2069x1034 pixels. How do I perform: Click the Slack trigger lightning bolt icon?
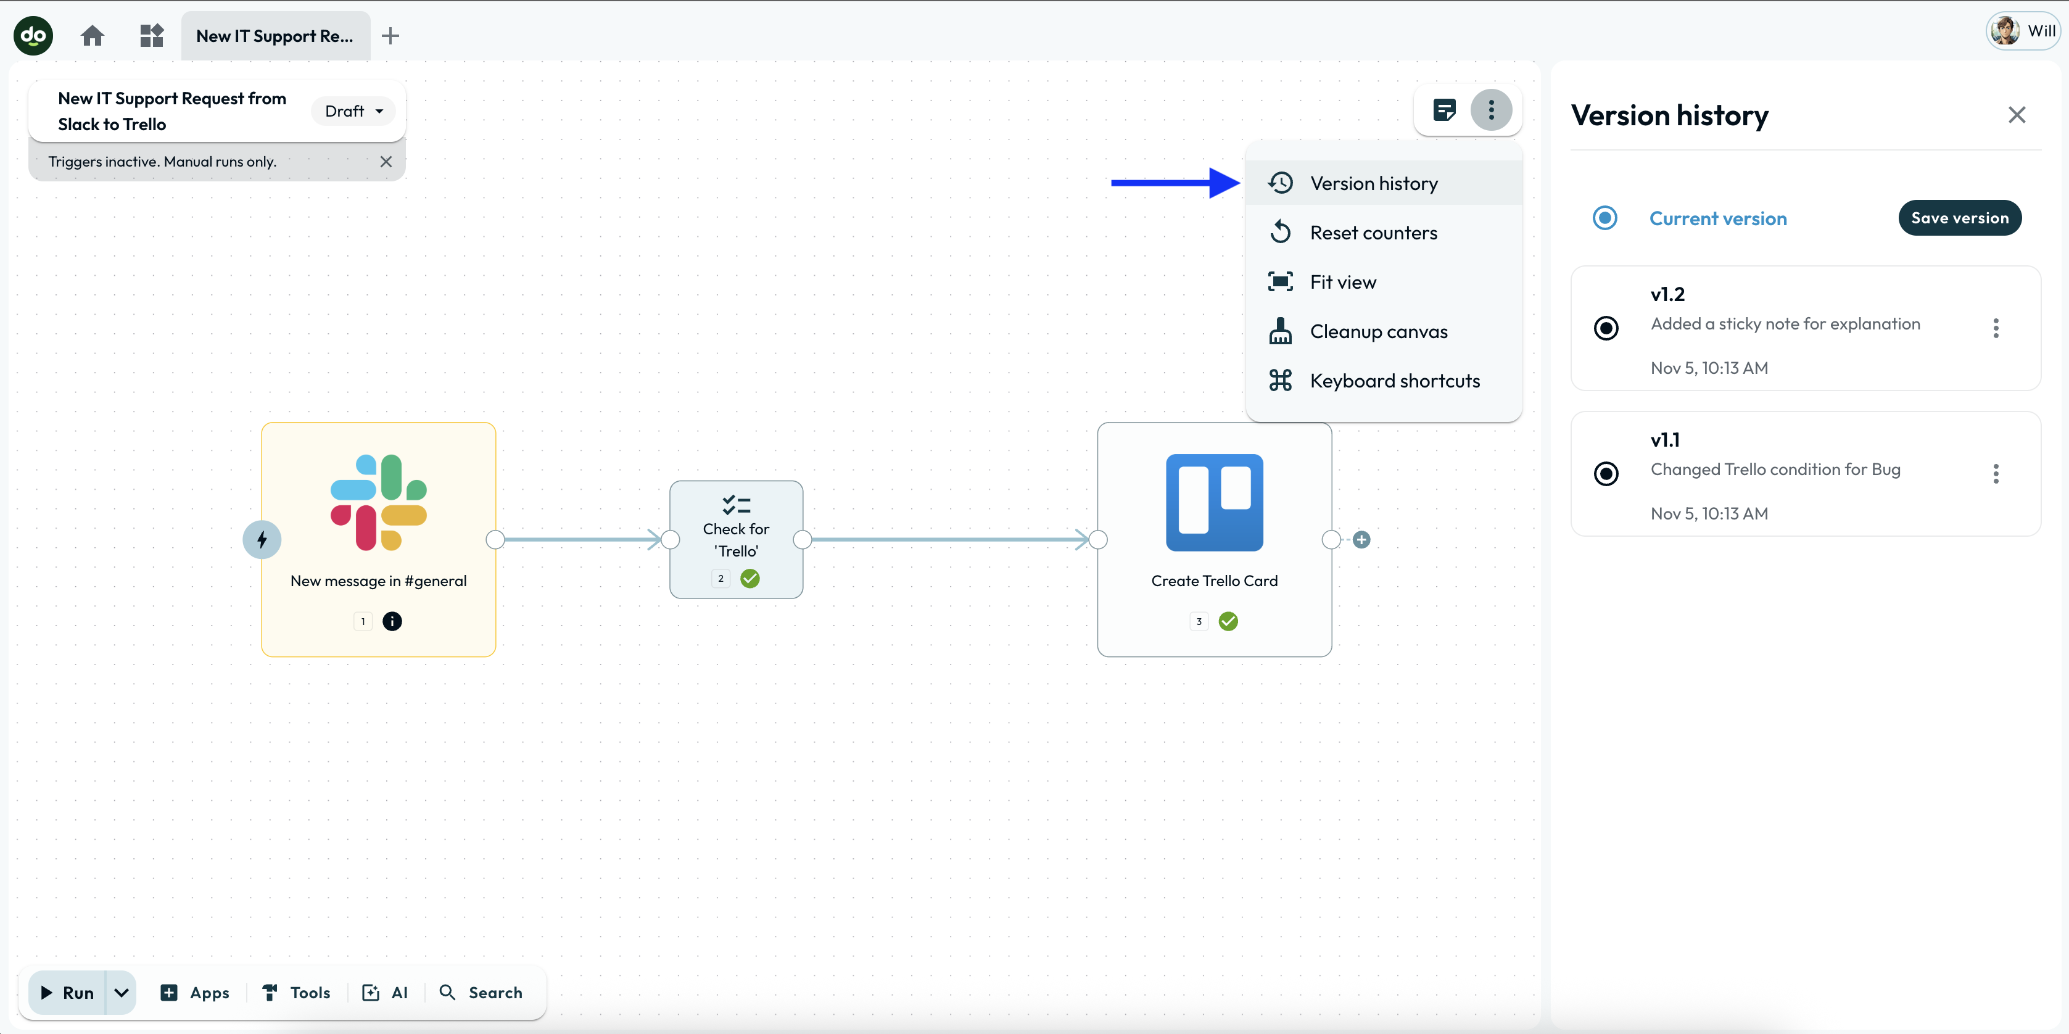pos(262,539)
